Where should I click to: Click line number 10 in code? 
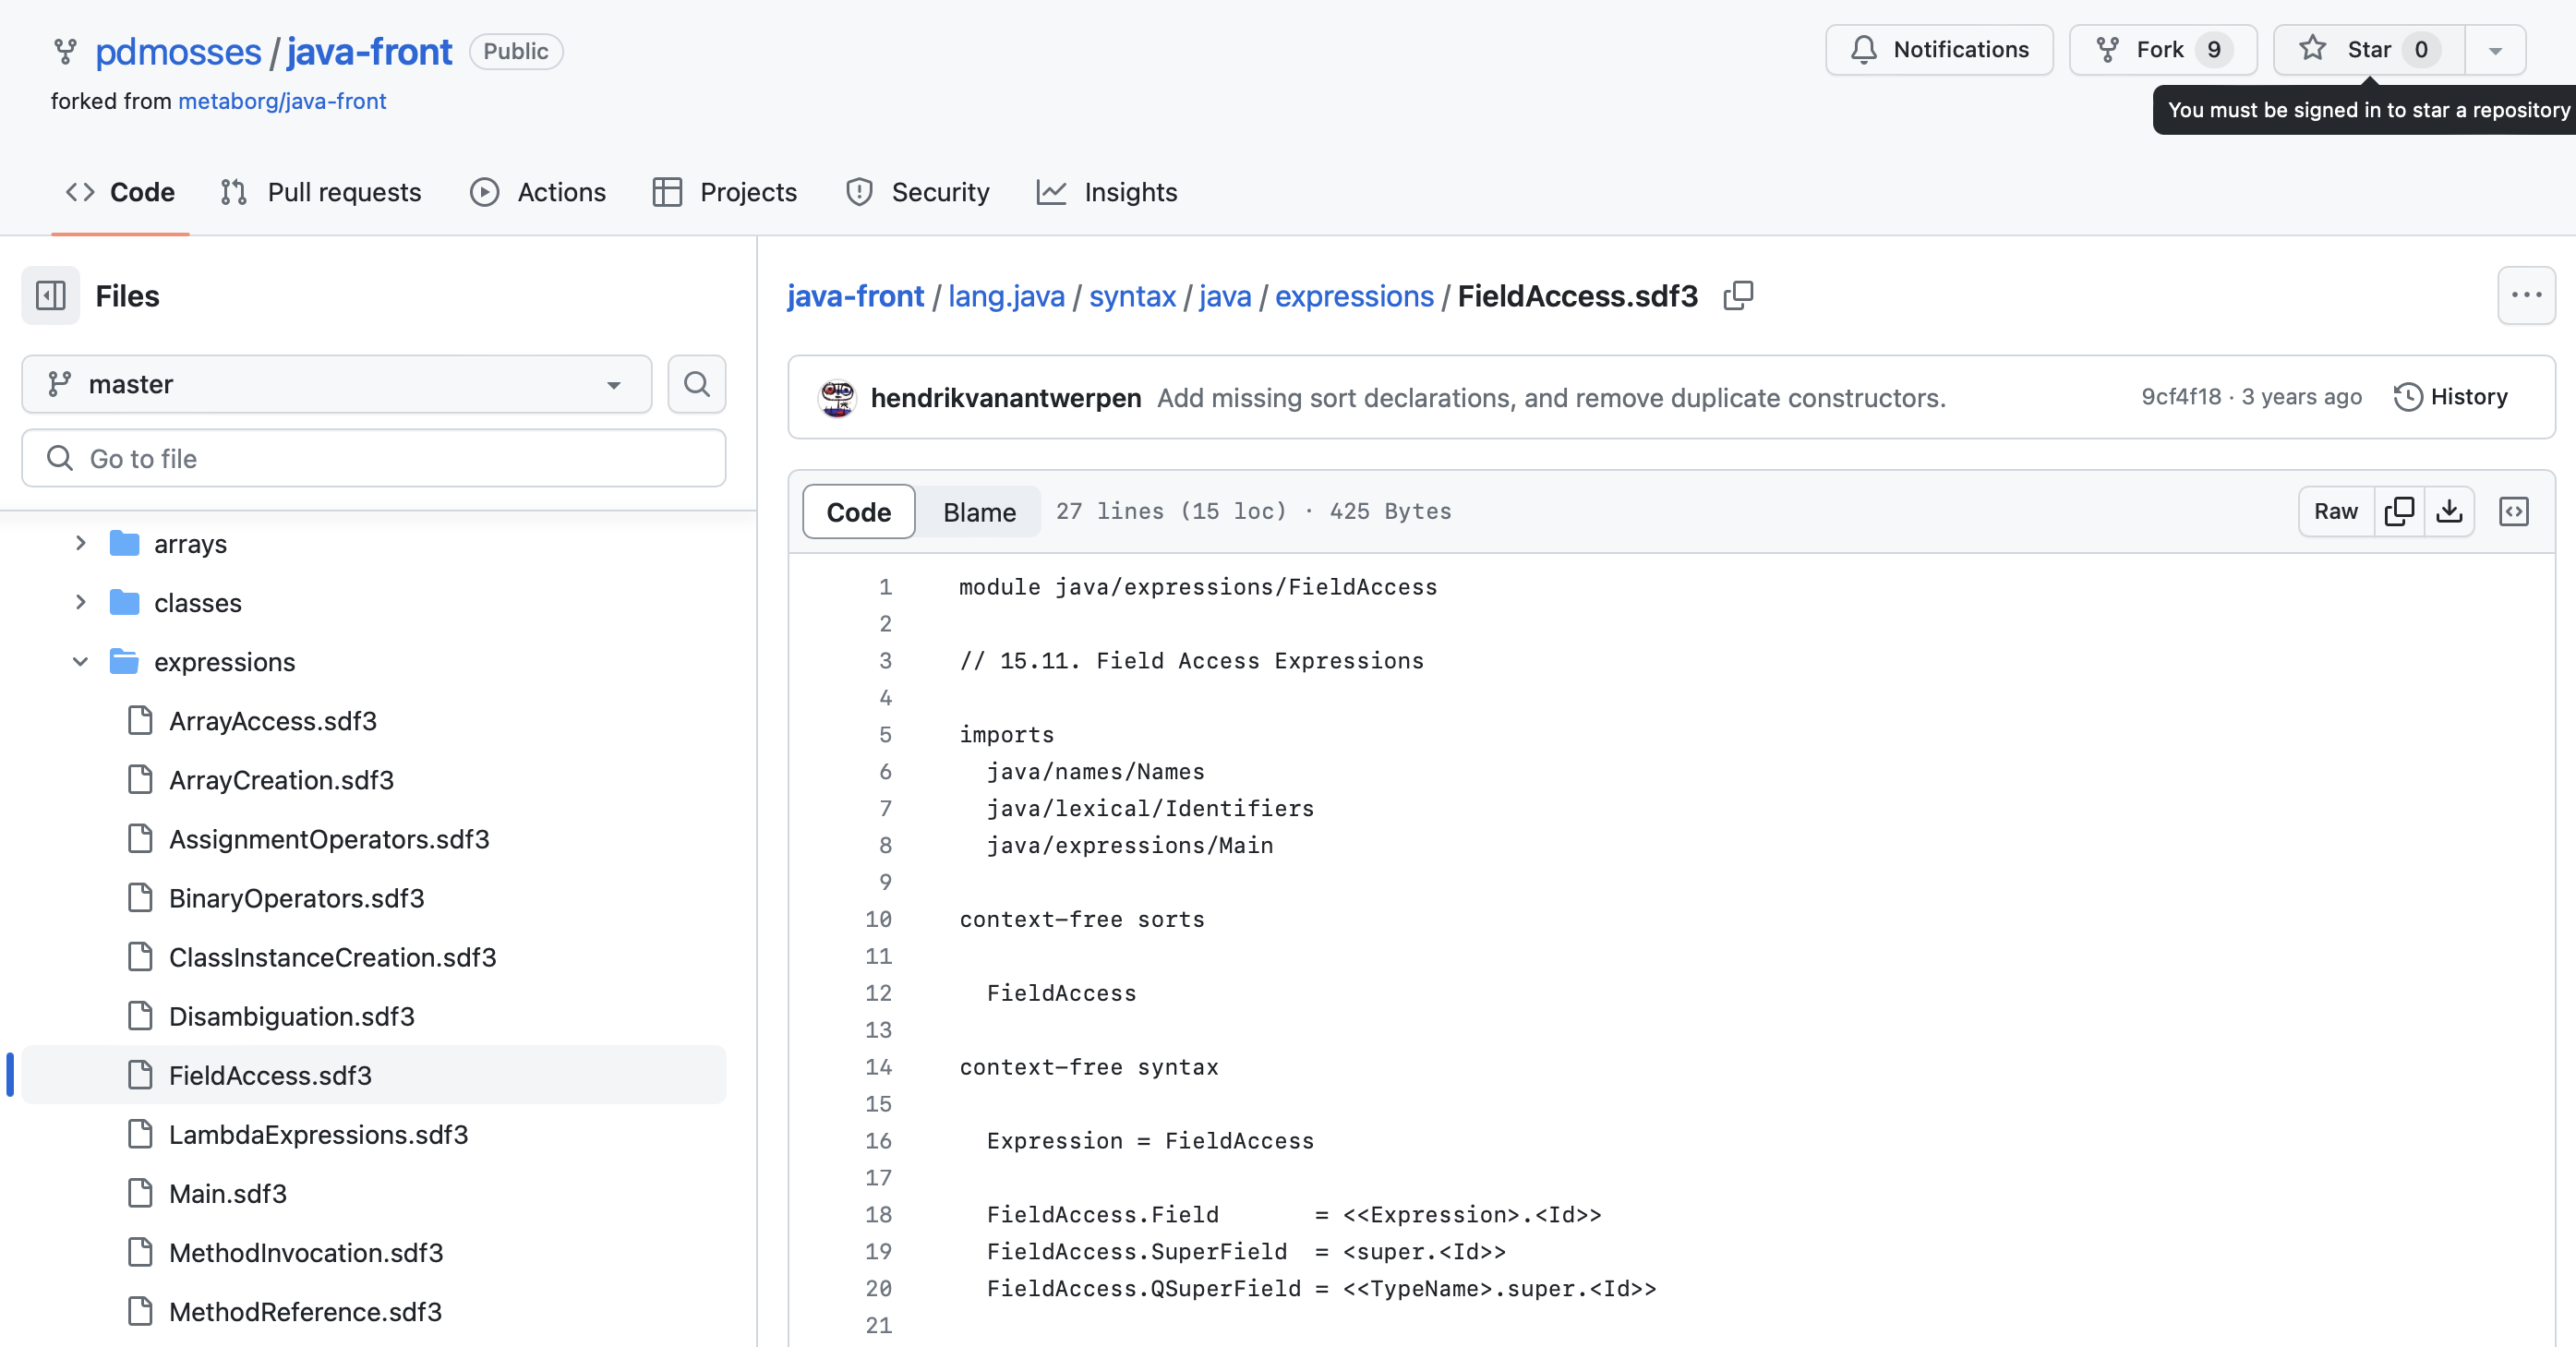[x=878, y=919]
